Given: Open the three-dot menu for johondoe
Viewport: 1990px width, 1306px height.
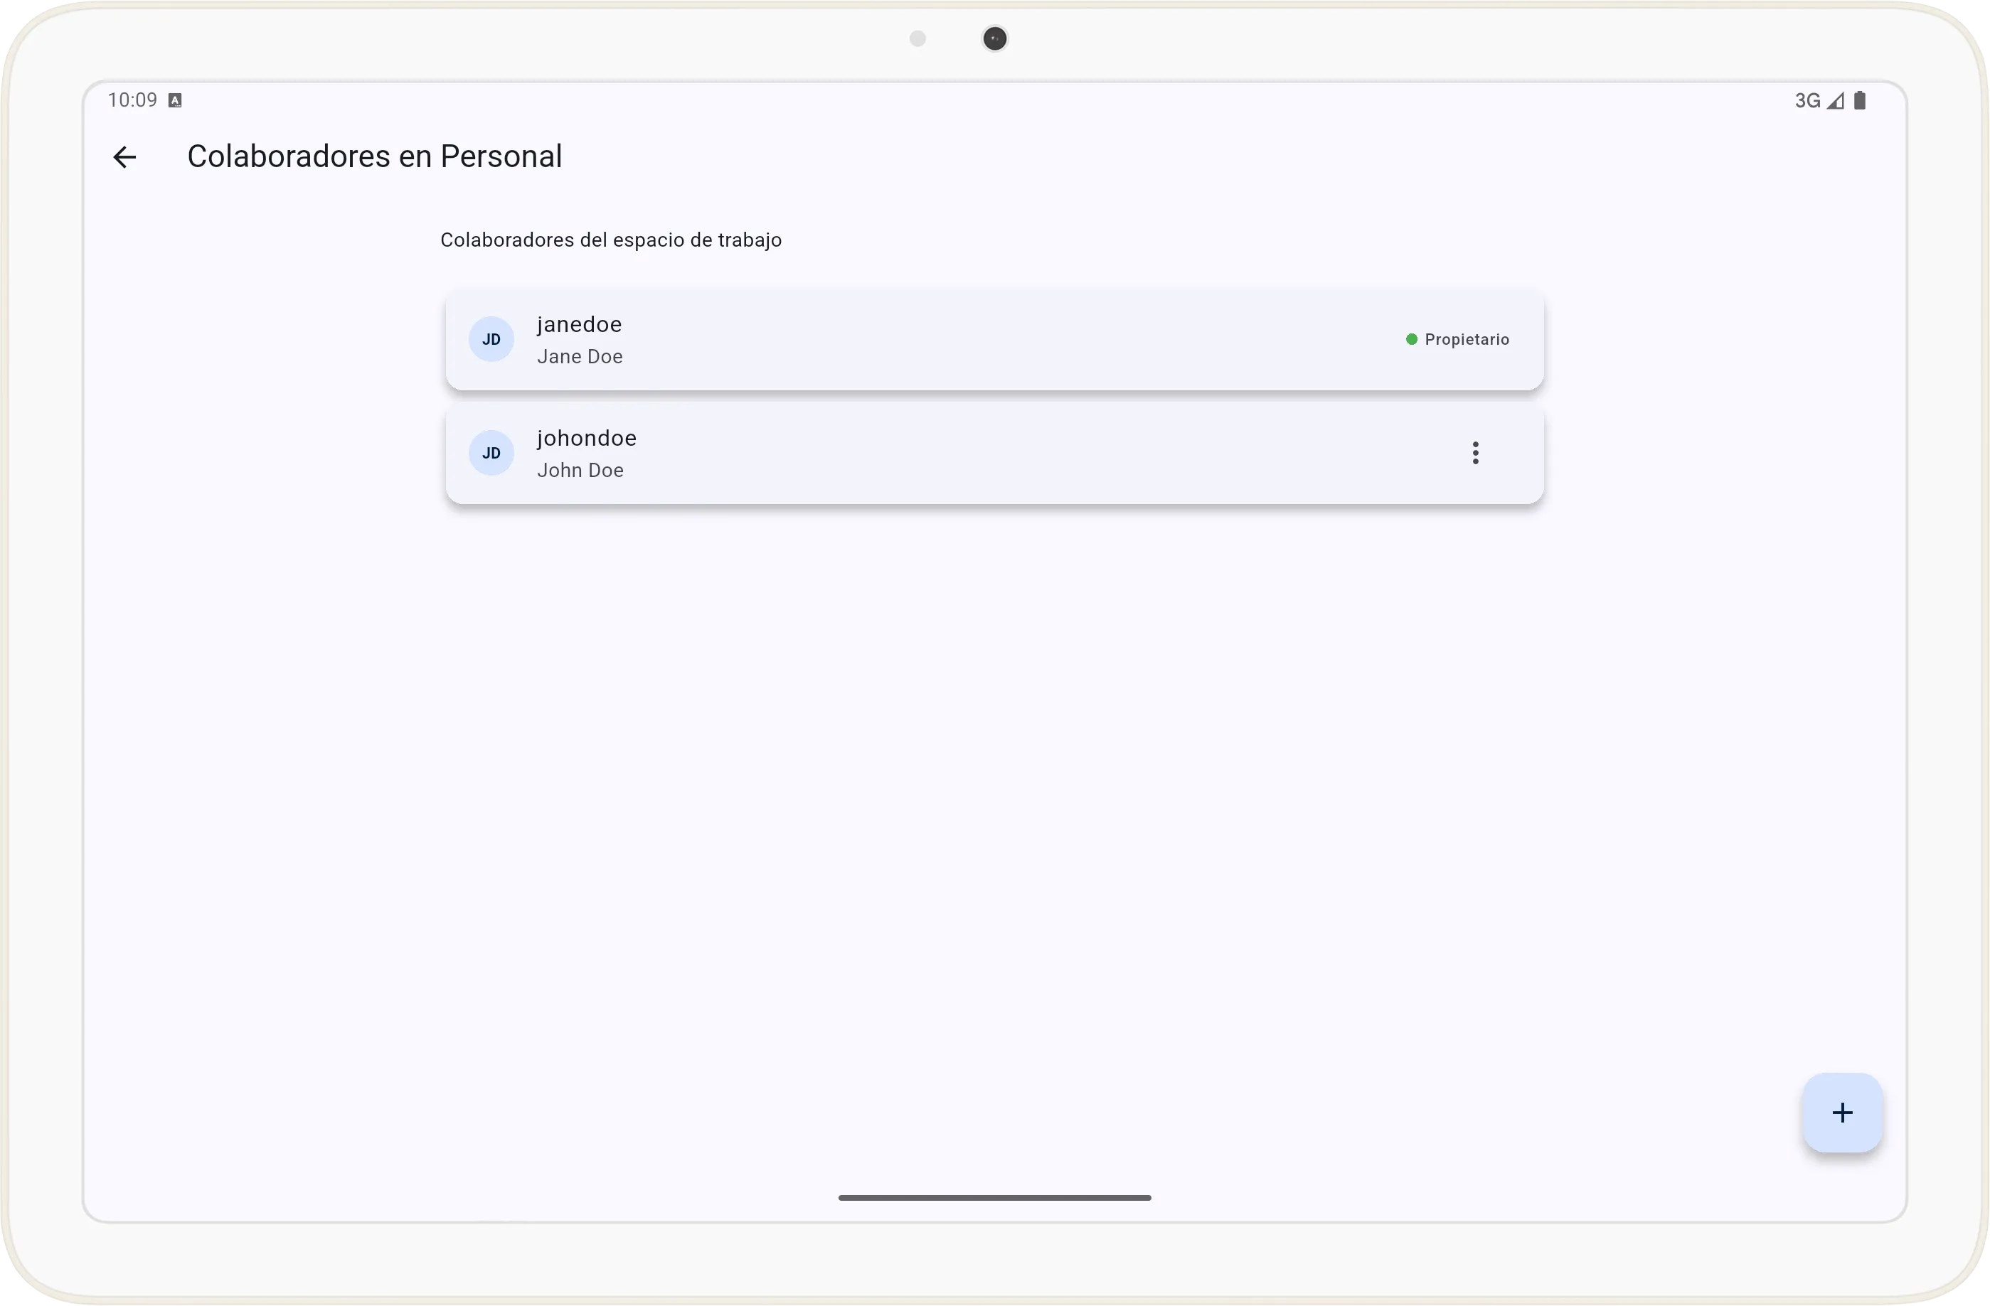Looking at the screenshot, I should pos(1475,453).
